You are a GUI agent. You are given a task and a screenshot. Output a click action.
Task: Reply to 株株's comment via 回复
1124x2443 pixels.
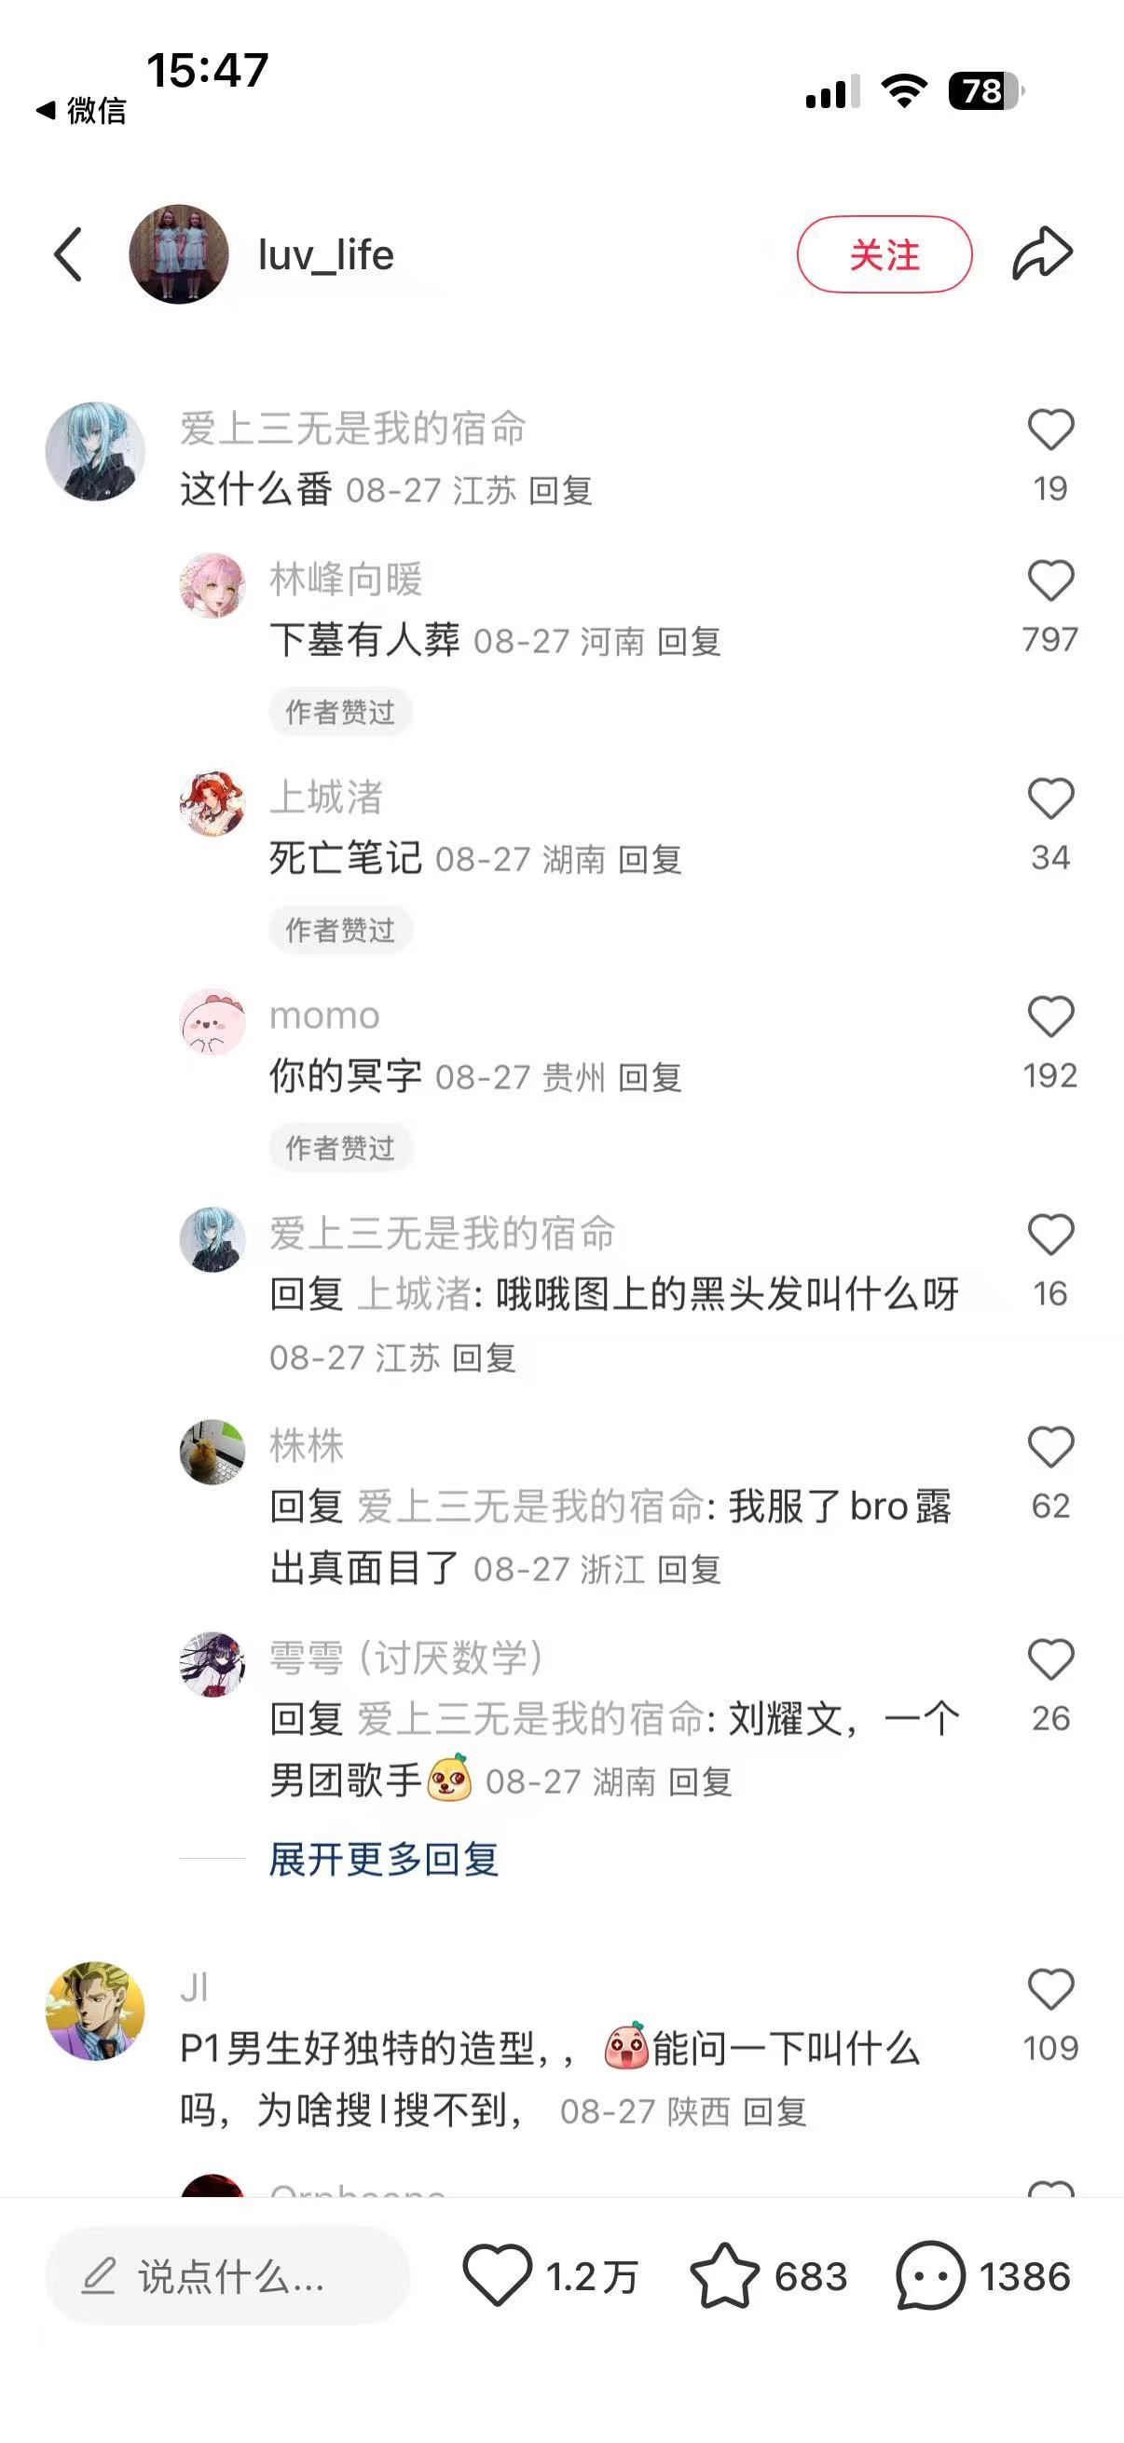point(690,1570)
